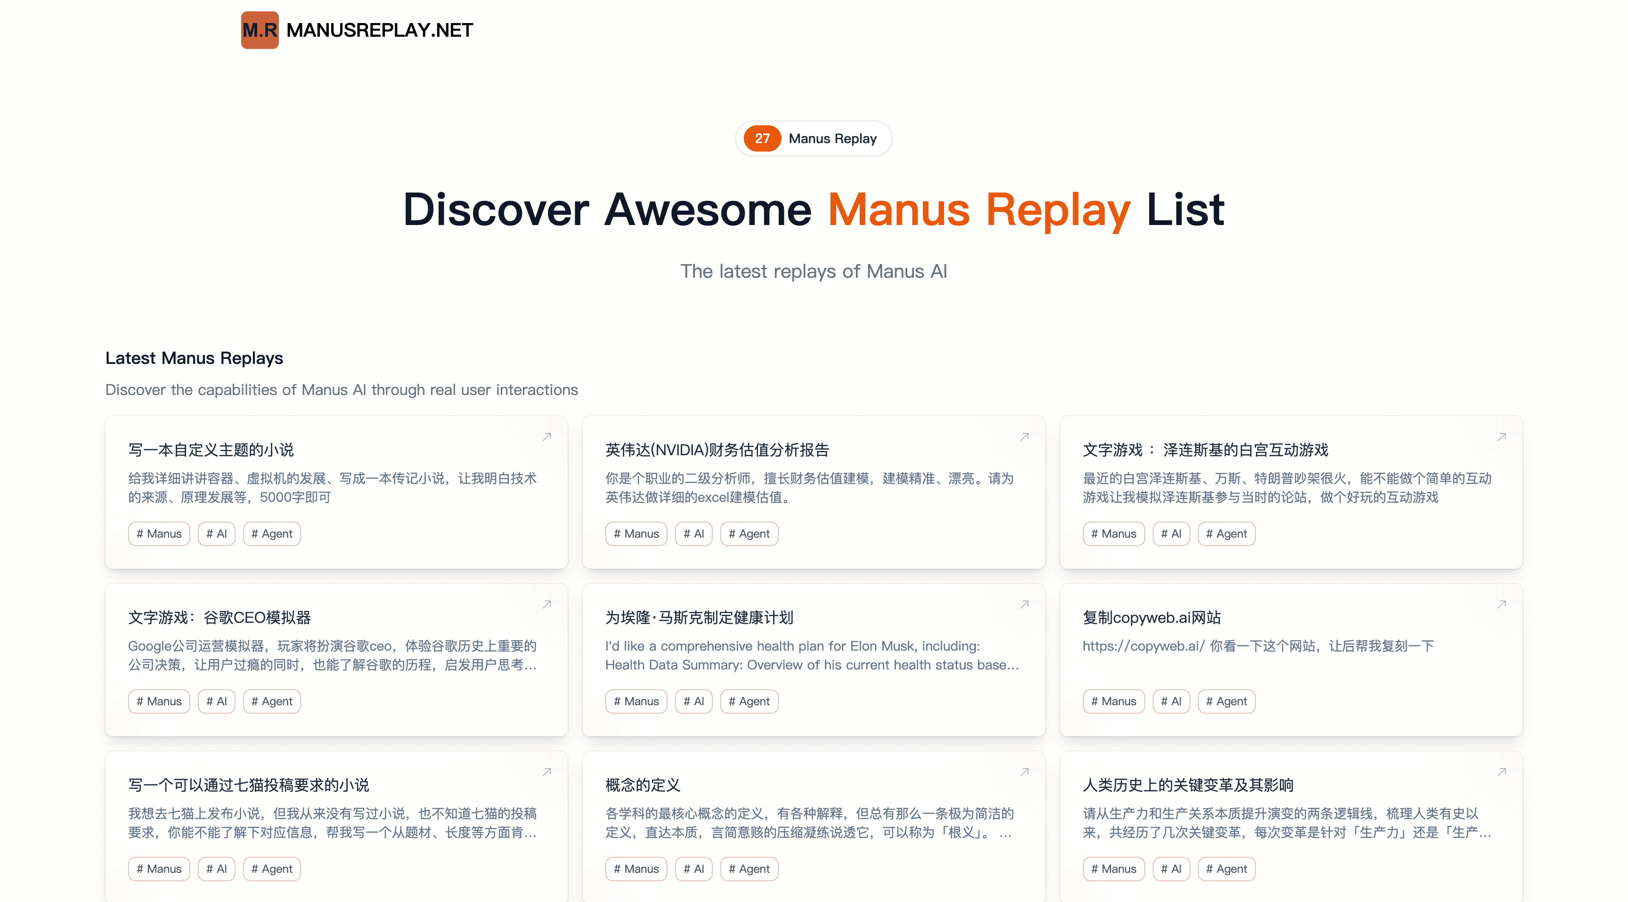Open arrow icon on 泽连斯基的白宫互动游戏 card
This screenshot has width=1628, height=902.
point(1502,436)
